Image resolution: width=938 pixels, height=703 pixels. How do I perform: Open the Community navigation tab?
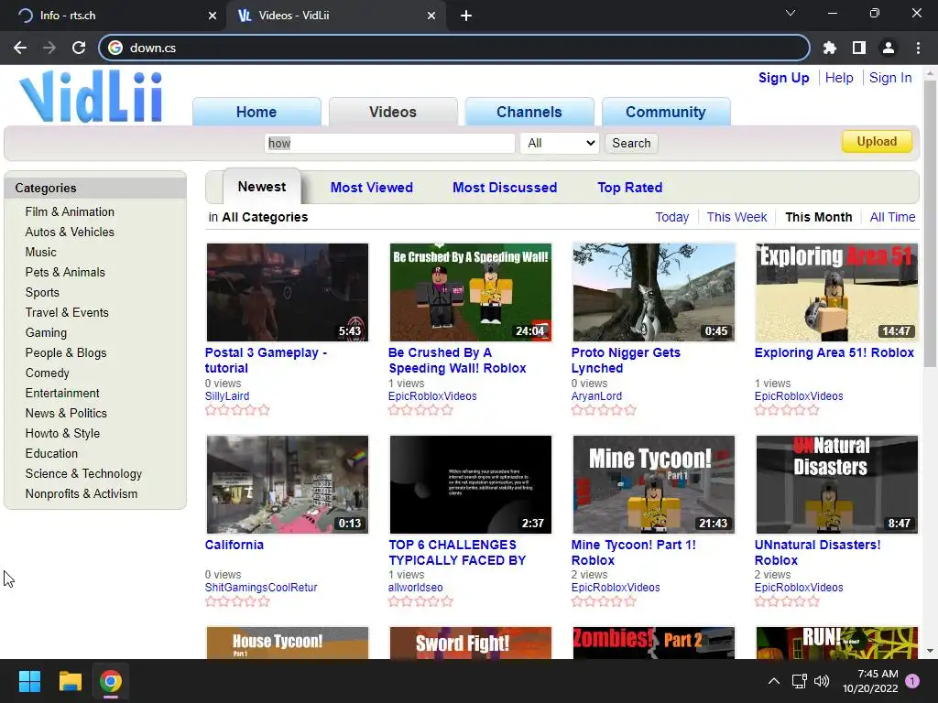tap(666, 112)
